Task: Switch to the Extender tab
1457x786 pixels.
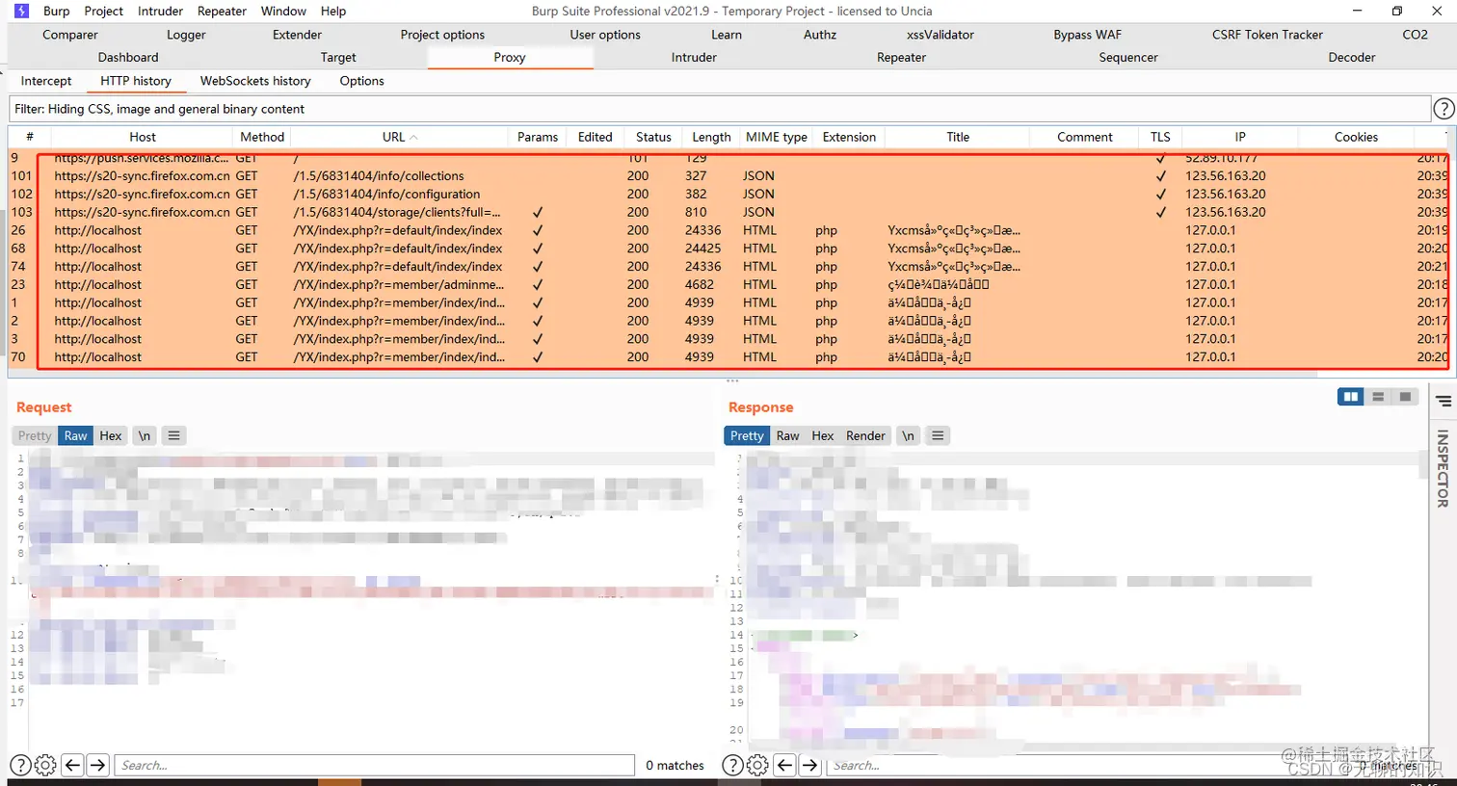Action: [x=297, y=35]
